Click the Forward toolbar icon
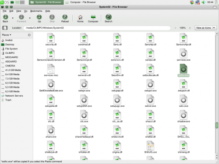 click(x=21, y=17)
